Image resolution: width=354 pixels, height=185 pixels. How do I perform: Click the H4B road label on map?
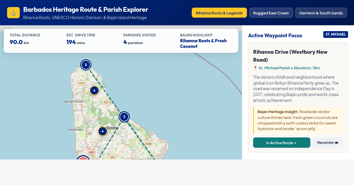click(x=148, y=144)
